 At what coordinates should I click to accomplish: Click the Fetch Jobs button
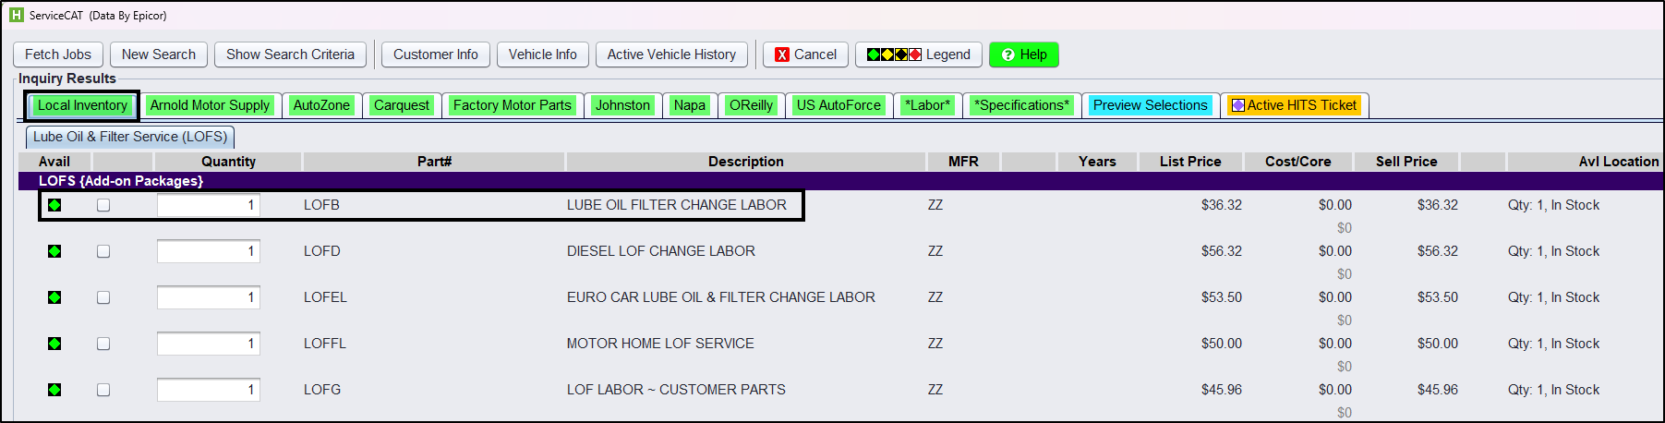[58, 54]
